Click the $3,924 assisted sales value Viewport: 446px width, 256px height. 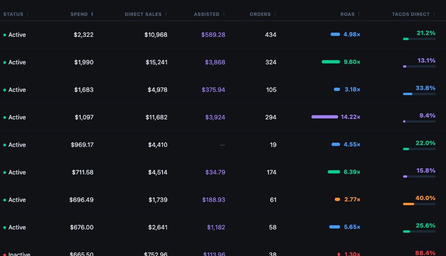coord(215,118)
